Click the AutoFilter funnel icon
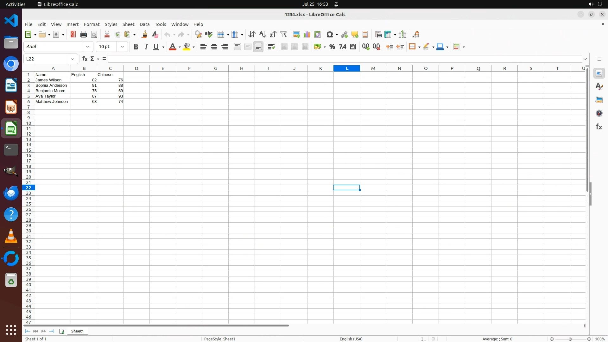The width and height of the screenshot is (608, 342). click(283, 35)
